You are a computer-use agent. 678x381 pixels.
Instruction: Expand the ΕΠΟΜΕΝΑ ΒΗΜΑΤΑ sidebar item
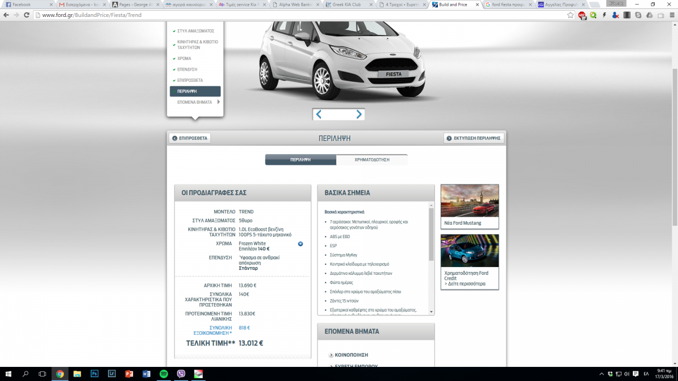click(195, 102)
